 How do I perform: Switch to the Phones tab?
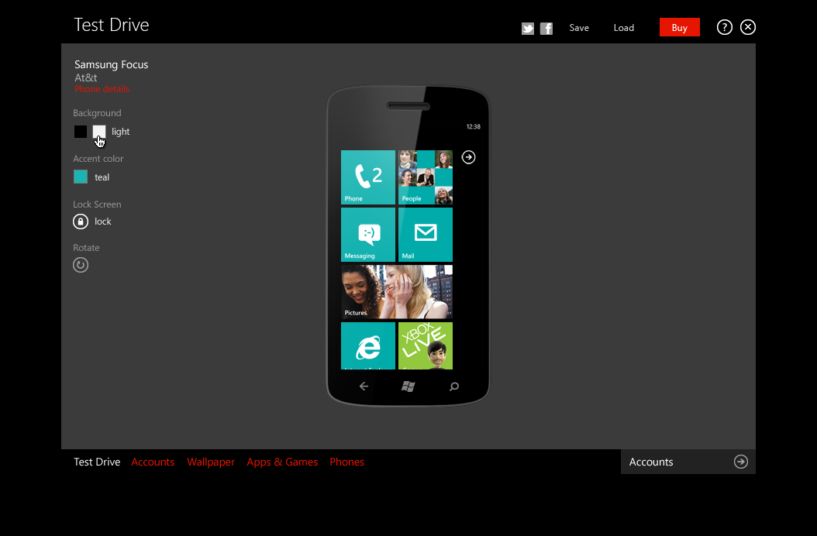point(346,462)
